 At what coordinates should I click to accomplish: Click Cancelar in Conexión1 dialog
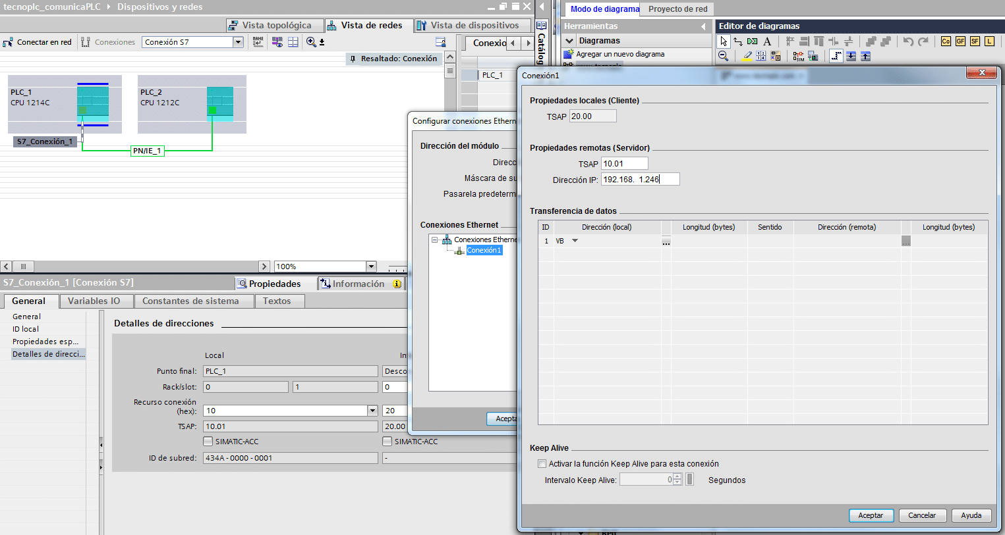[922, 515]
